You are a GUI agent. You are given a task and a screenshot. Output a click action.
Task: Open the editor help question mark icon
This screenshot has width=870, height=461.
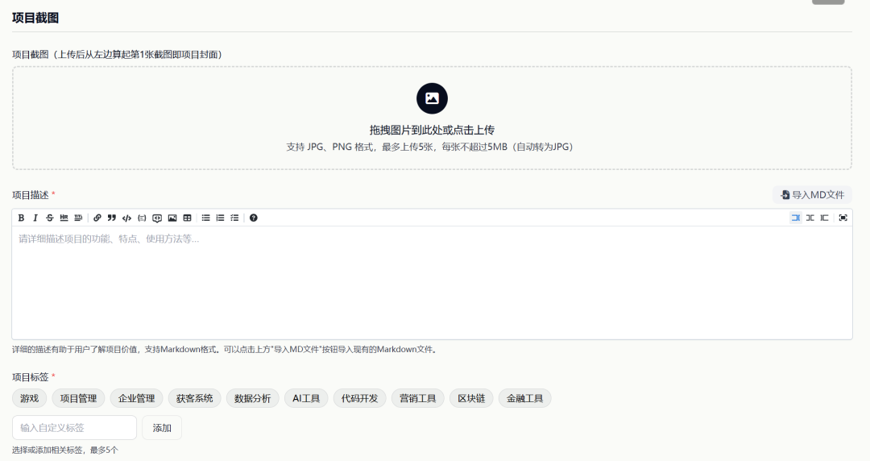[254, 218]
